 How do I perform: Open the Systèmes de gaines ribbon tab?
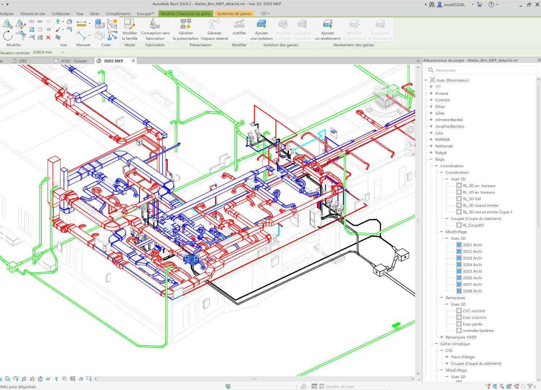pos(234,14)
